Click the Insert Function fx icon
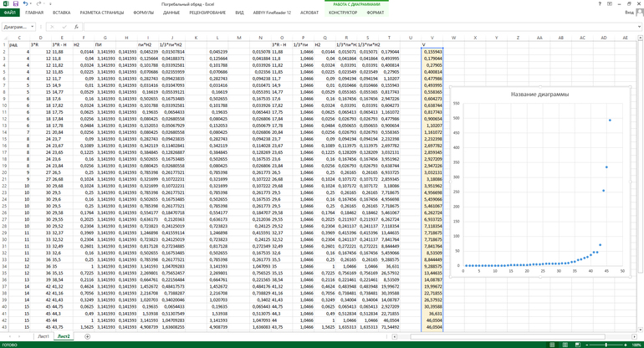This screenshot has width=644, height=348. point(76,27)
